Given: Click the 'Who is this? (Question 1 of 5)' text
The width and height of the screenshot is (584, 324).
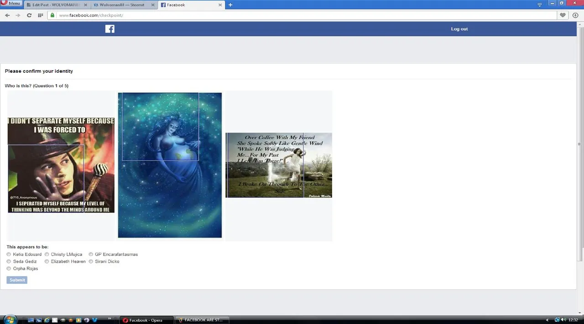Looking at the screenshot, I should 36,86.
